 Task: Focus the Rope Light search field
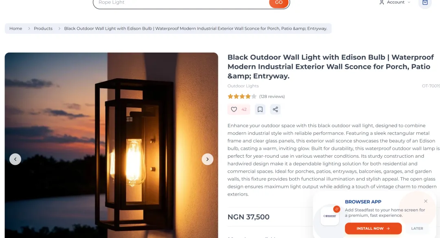click(x=182, y=3)
